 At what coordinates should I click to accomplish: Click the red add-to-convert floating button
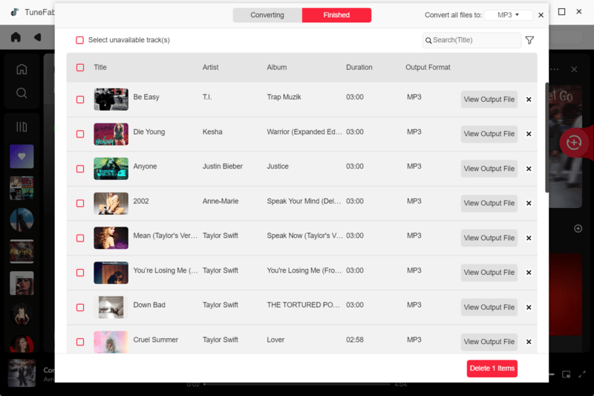(574, 143)
